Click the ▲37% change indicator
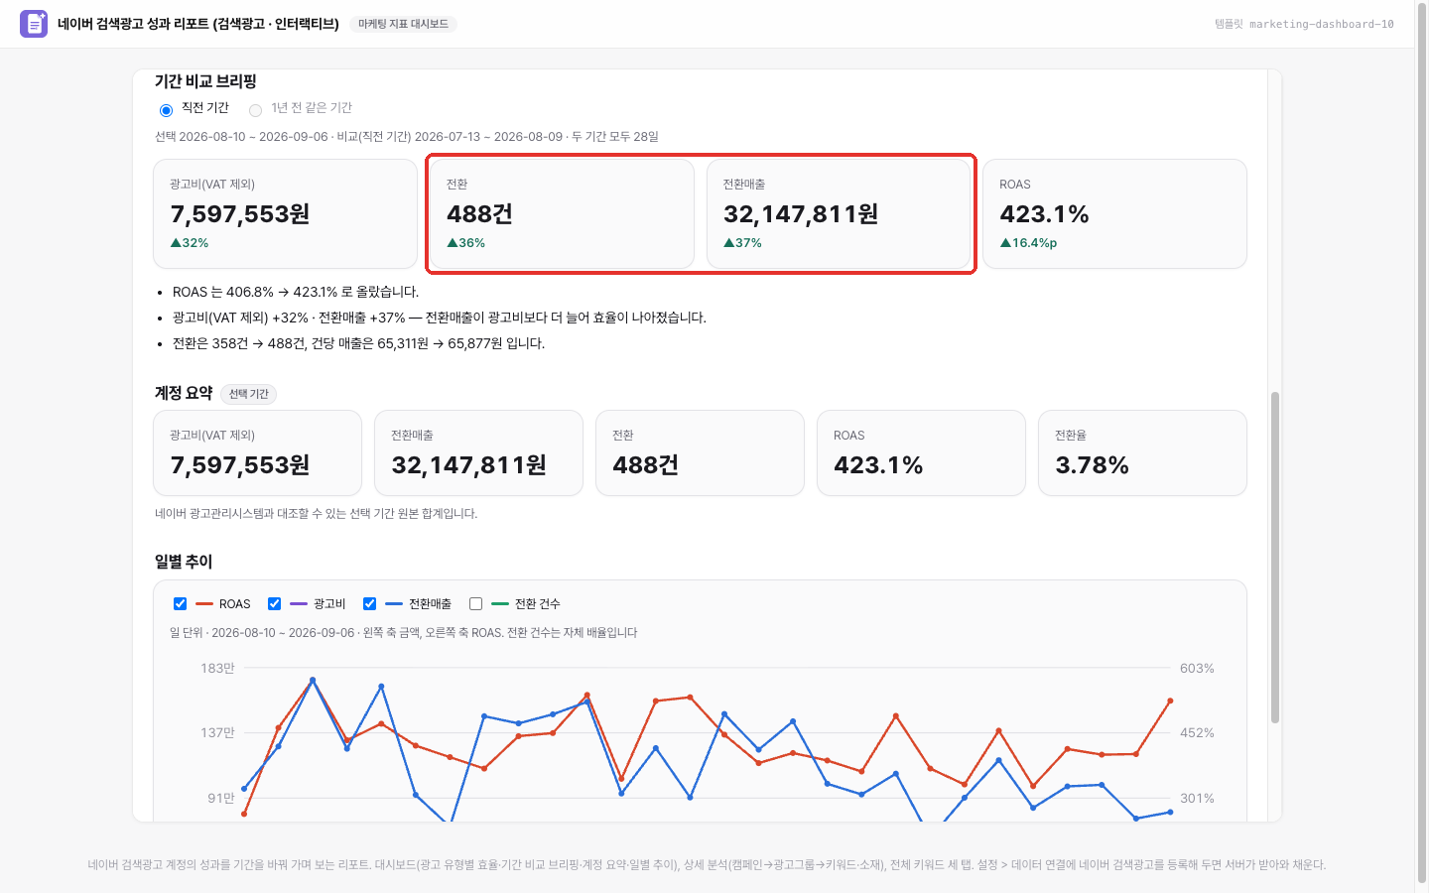The height and width of the screenshot is (893, 1429). [x=743, y=243]
